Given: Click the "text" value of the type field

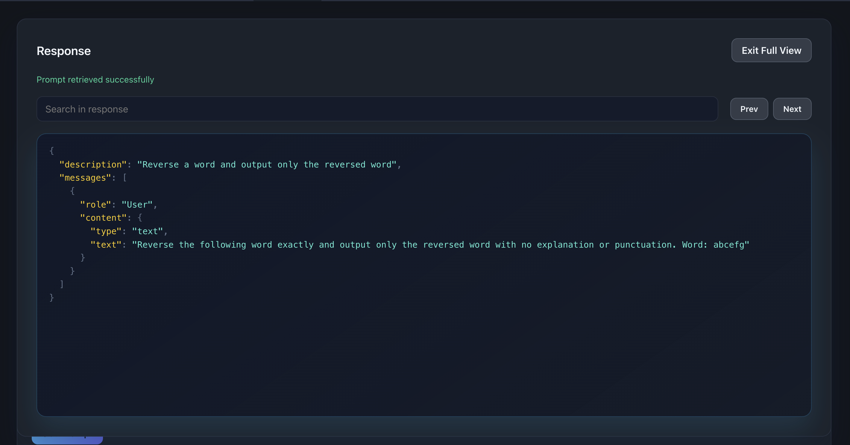Looking at the screenshot, I should coord(148,231).
